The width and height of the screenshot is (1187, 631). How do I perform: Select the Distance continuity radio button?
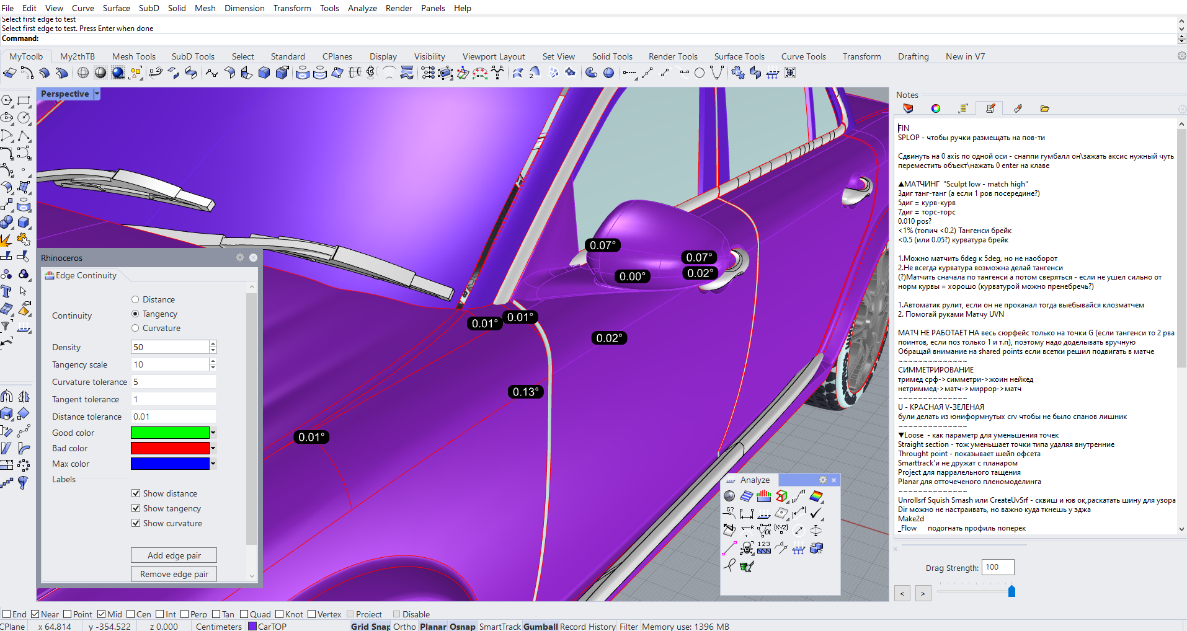coord(135,299)
